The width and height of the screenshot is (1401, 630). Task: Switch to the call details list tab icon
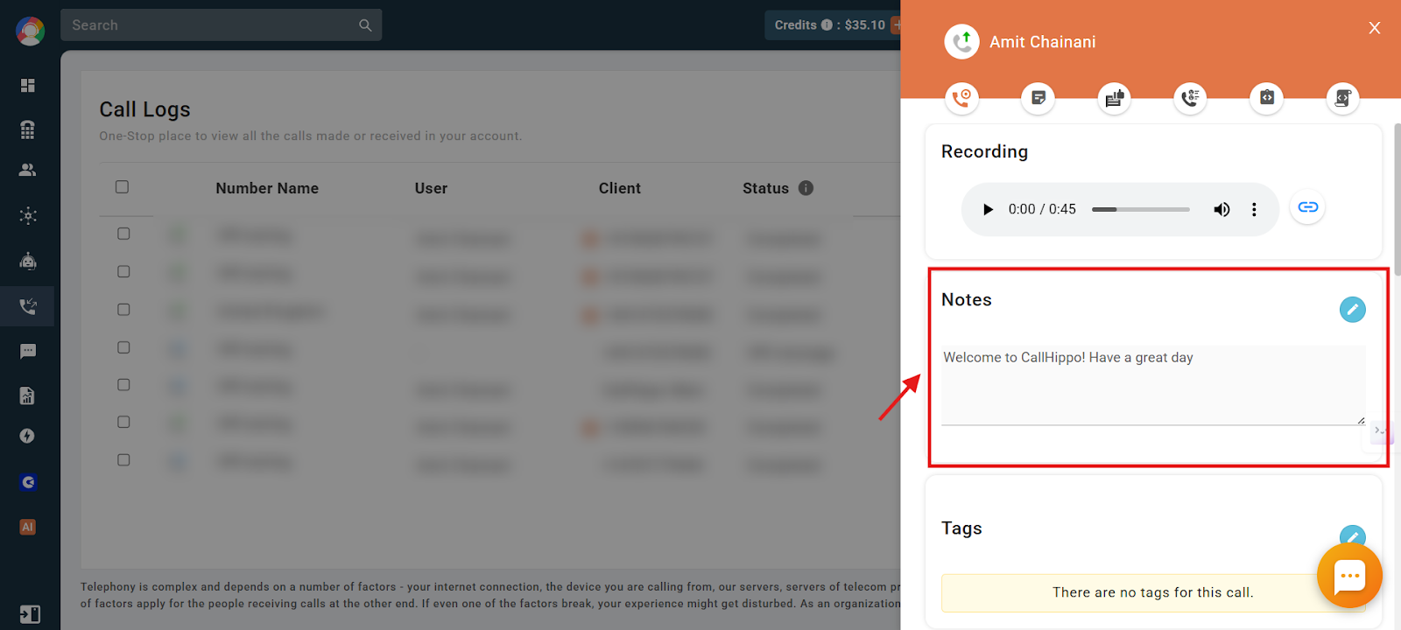click(1190, 98)
